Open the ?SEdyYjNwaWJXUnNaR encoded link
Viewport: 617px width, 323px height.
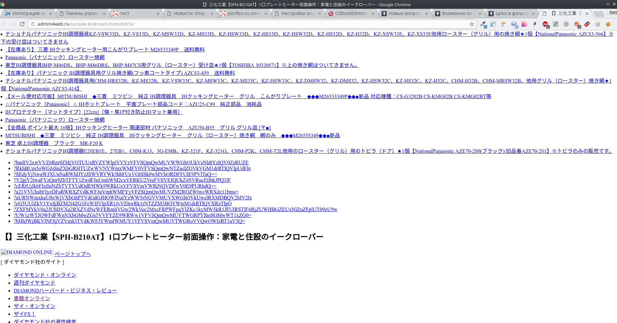115,174
